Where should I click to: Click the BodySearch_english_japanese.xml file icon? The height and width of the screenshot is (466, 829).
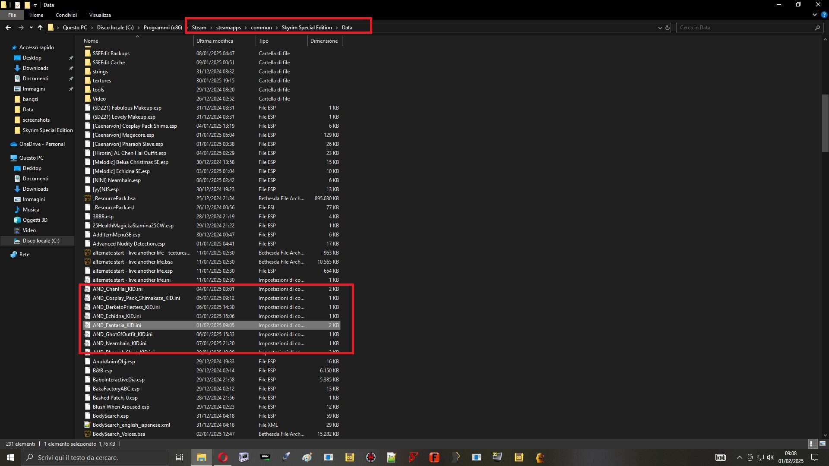tap(88, 425)
